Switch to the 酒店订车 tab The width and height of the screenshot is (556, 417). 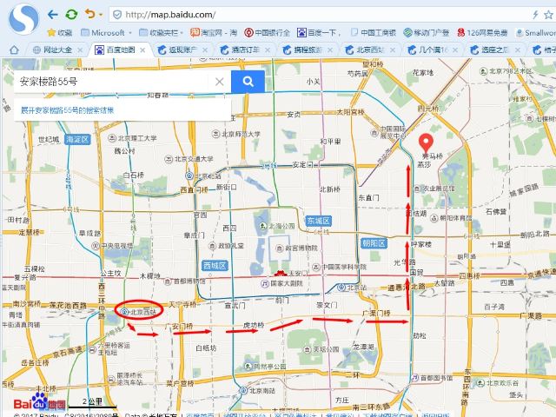[x=245, y=50]
